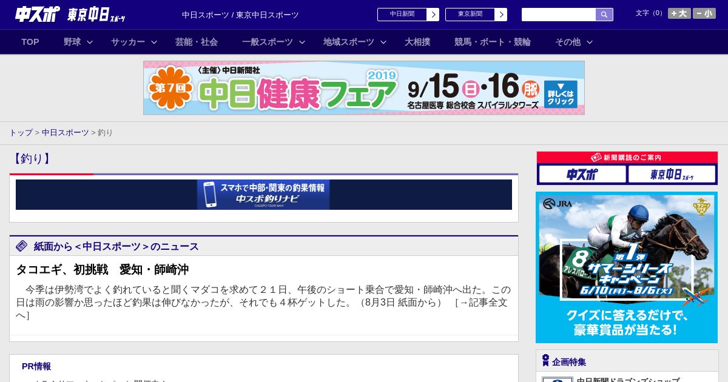Screen dimensions: 728x382
Task: Click the arrow next to 中日新聞
Action: [x=433, y=15]
